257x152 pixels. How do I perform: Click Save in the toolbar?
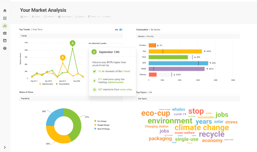point(24,16)
